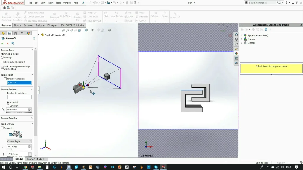Enable Show numeric controls checkbox
Screen dimensions: 303x170
[x=3, y=62]
